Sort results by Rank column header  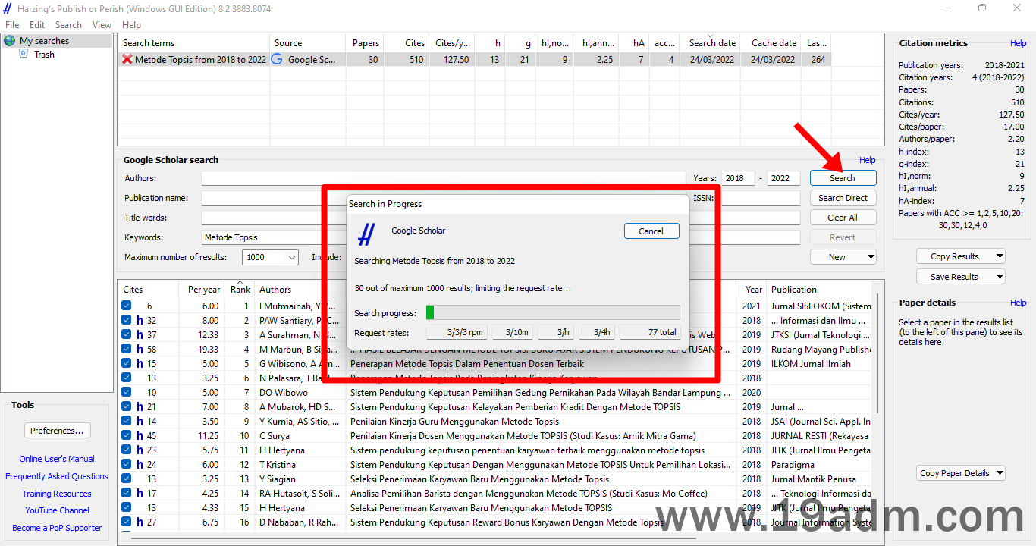point(240,290)
